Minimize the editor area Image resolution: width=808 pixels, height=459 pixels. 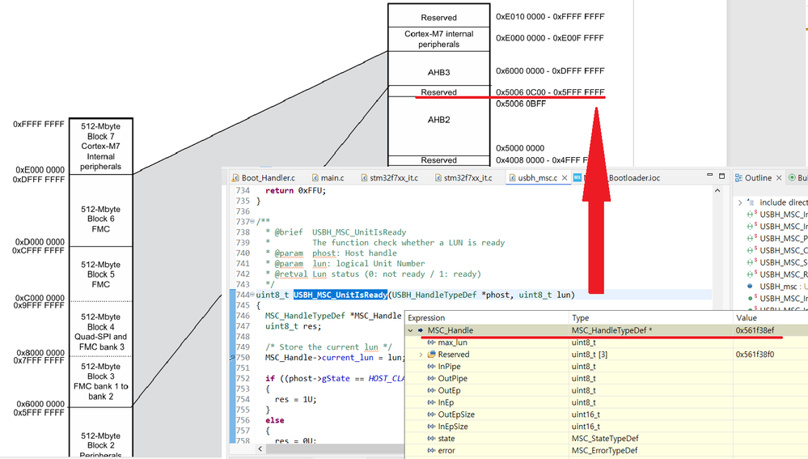coord(709,176)
